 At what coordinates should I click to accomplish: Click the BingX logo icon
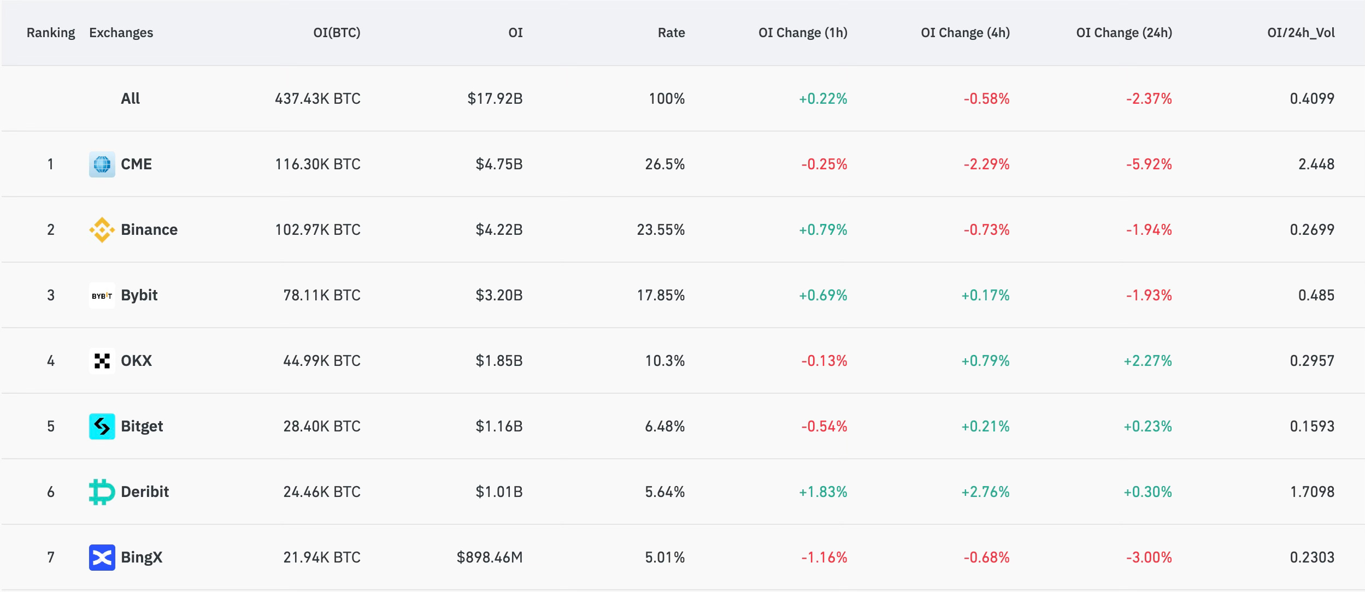[x=102, y=558]
